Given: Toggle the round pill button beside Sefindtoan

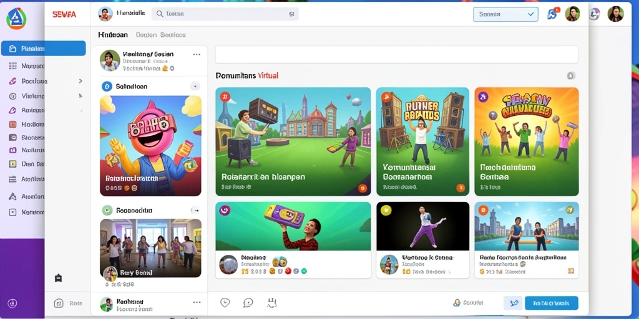Looking at the screenshot, I should click(195, 86).
